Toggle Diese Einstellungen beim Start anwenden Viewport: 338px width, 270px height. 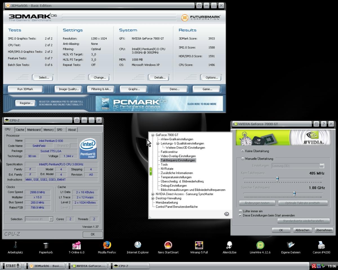[x=240, y=215]
